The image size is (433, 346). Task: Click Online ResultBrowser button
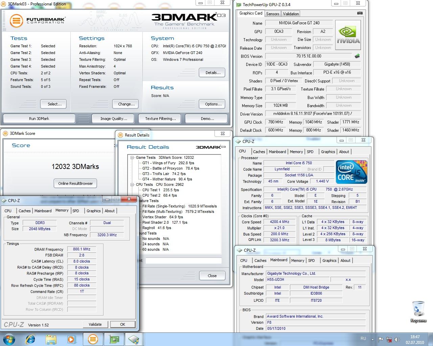point(75,183)
